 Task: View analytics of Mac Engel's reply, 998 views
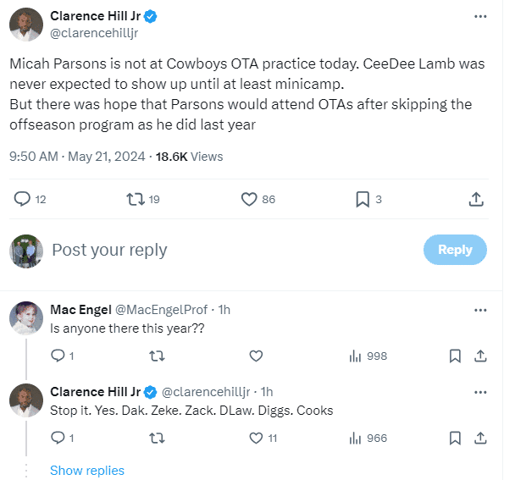(x=368, y=356)
